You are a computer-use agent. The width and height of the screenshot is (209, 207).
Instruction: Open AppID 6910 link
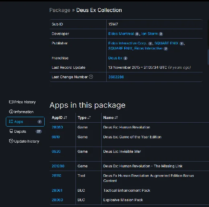[56, 137]
